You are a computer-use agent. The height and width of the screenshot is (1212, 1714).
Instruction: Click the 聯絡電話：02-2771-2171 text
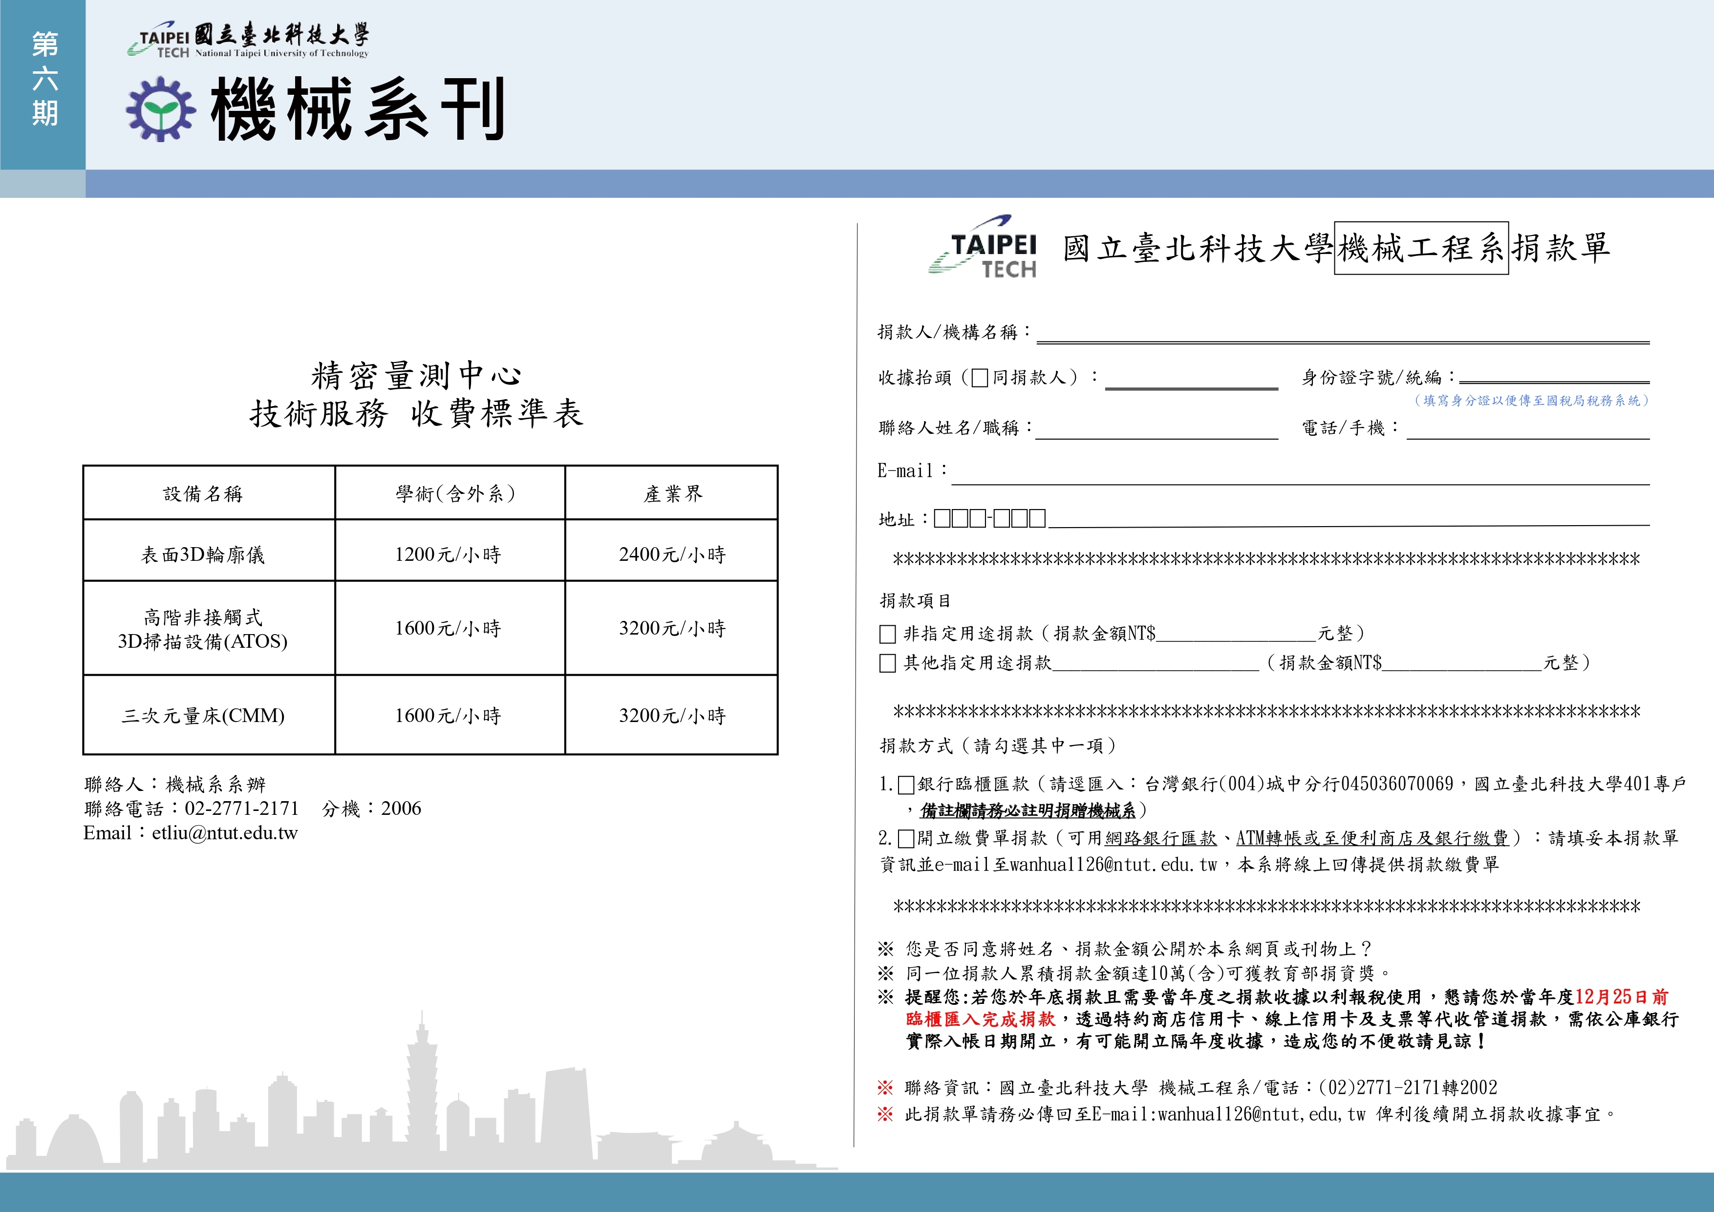191,809
